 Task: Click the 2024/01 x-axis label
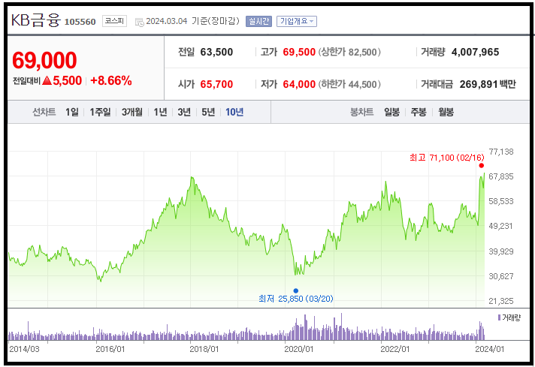tap(490, 349)
